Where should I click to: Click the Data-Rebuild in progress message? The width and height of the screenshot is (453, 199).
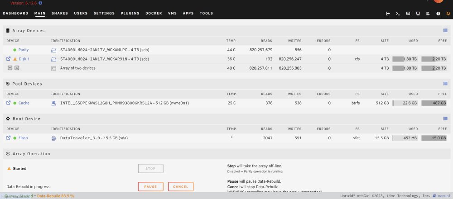[x=28, y=187]
